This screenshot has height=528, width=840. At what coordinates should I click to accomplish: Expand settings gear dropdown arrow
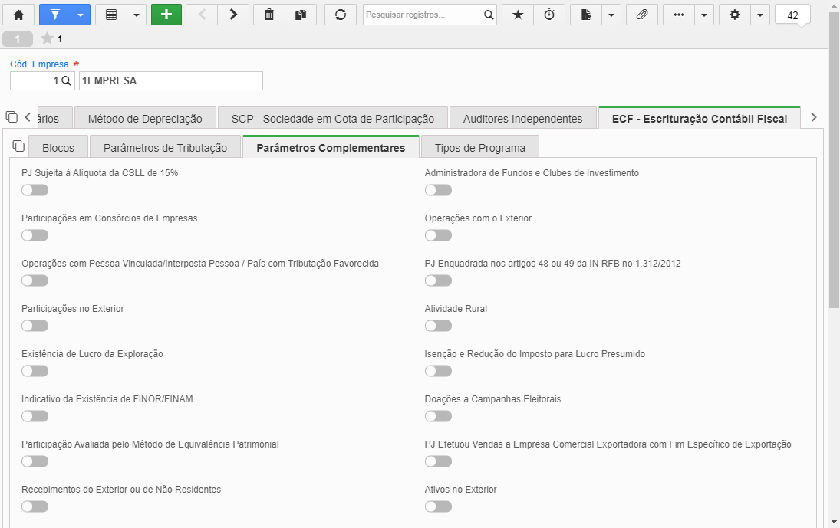point(760,15)
